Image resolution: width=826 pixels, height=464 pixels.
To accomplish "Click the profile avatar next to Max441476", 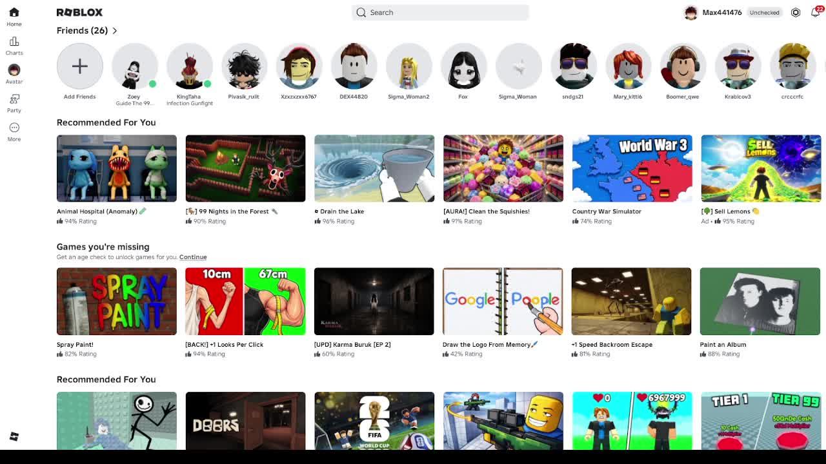I will pos(690,13).
